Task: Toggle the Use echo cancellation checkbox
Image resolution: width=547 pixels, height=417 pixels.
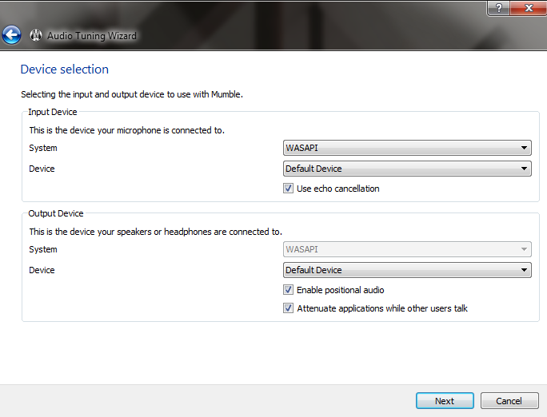Action: [x=289, y=189]
